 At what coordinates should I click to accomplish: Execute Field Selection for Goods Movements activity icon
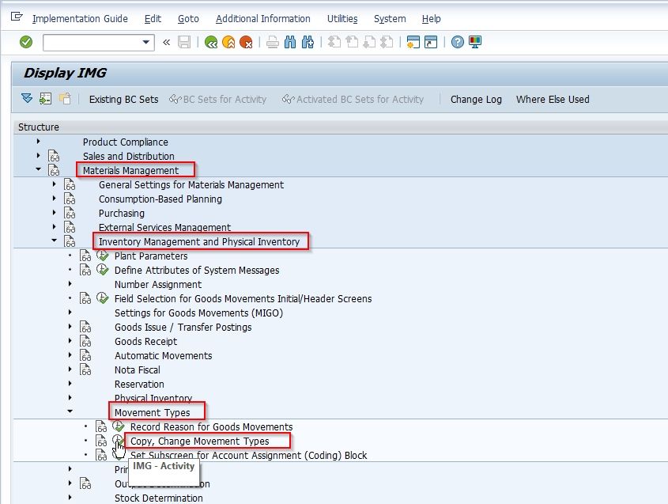[102, 298]
